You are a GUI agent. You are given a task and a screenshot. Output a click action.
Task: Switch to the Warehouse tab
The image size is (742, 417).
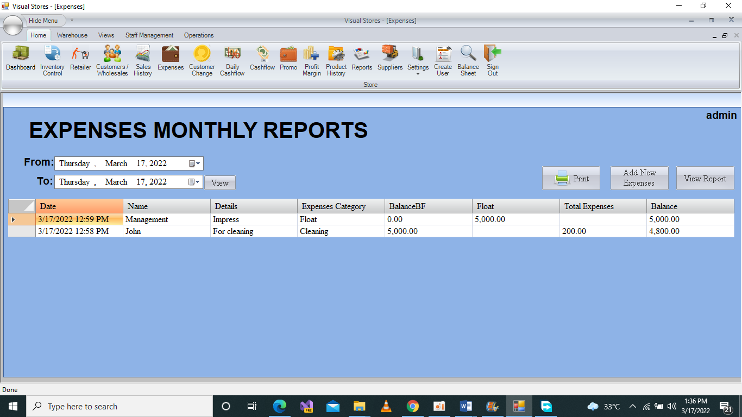72,35
